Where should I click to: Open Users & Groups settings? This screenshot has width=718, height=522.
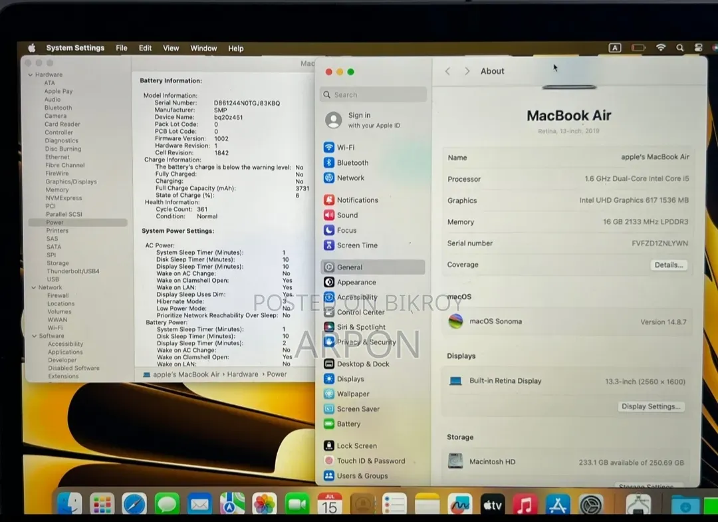click(356, 475)
